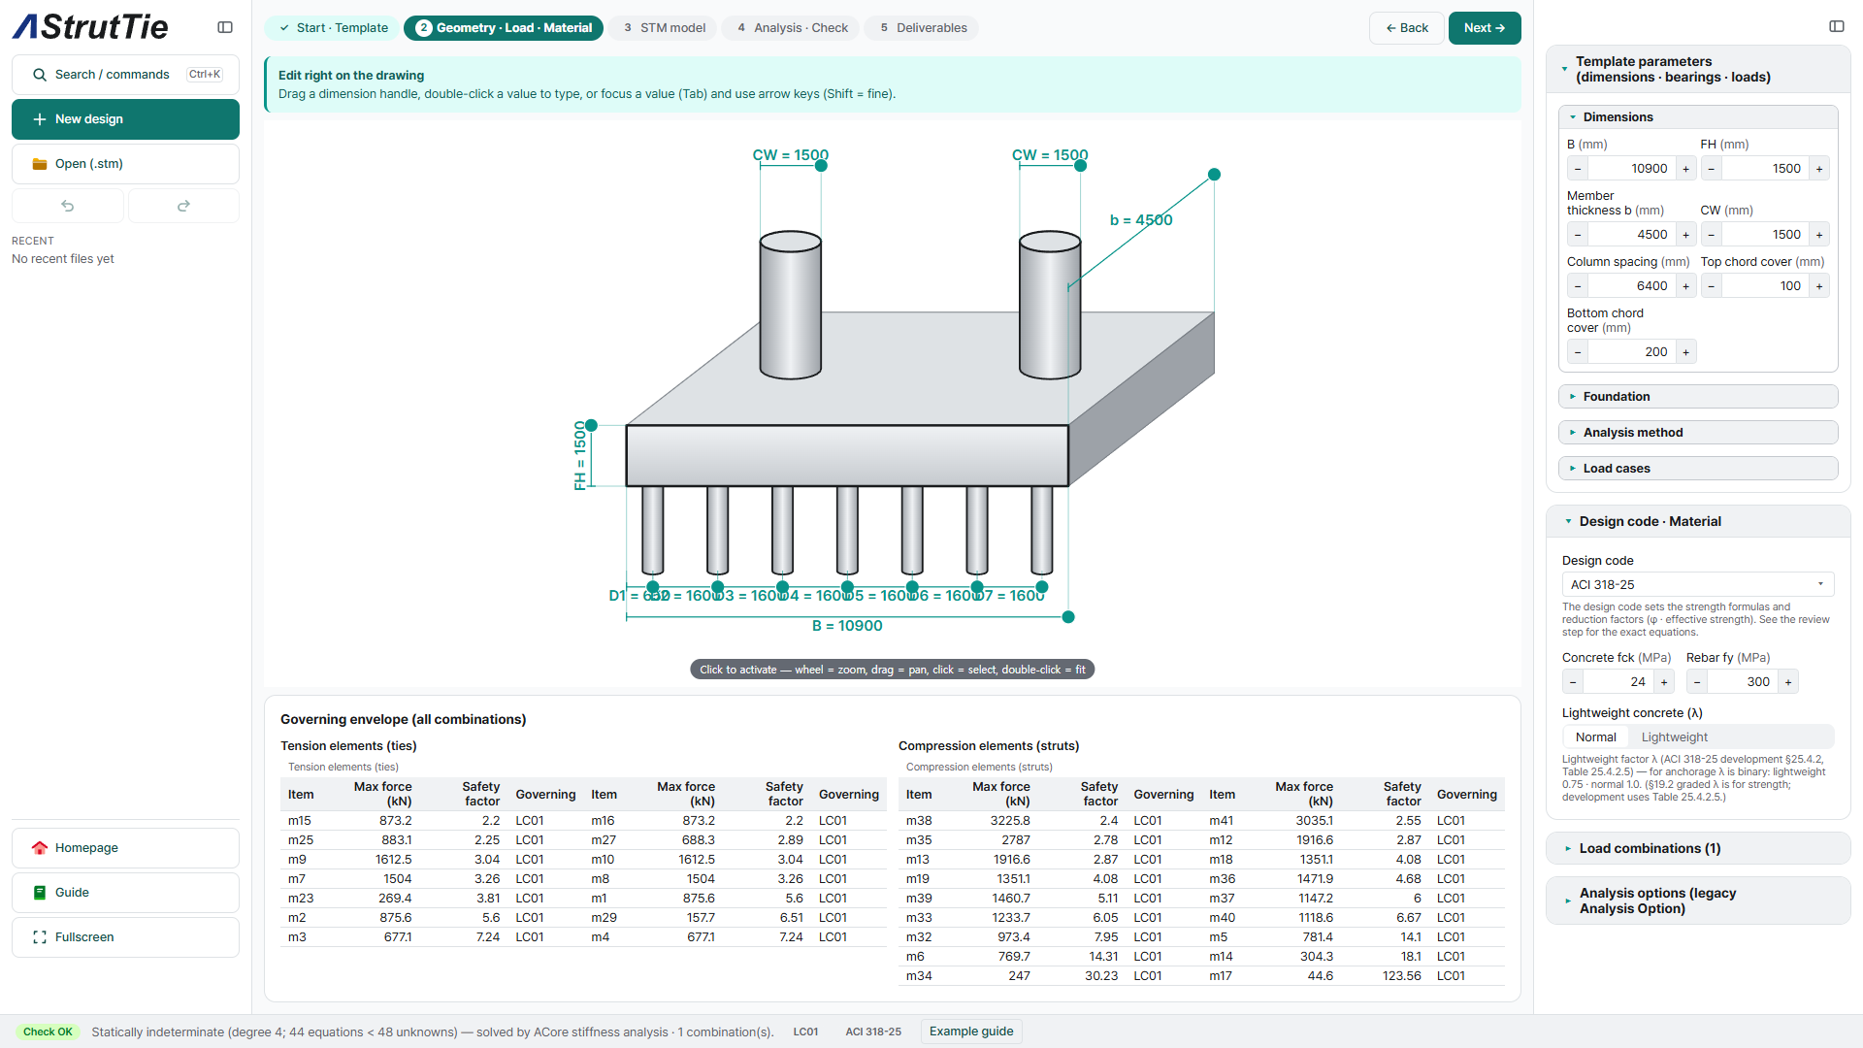This screenshot has height=1048, width=1863.
Task: Expand Analysis options legacy section
Action: (x=1698, y=901)
